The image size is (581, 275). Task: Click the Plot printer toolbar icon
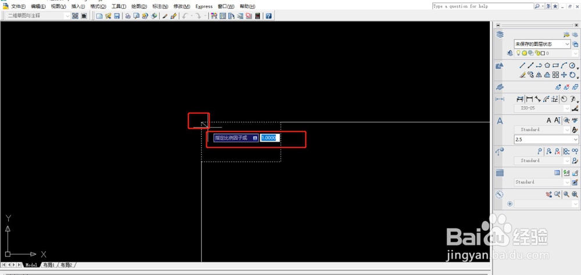pyautogui.click(x=127, y=16)
